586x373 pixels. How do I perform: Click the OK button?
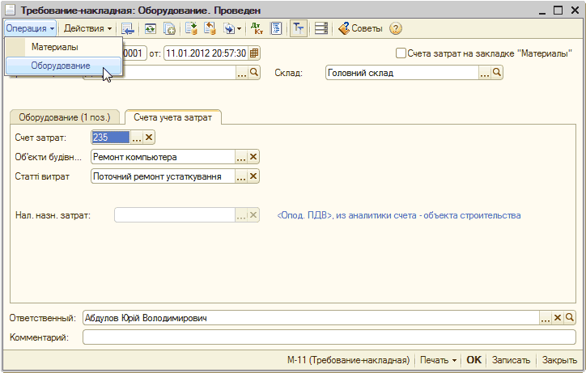(x=473, y=360)
